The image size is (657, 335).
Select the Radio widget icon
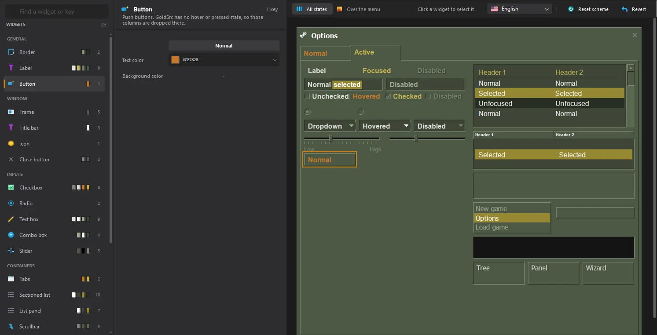[x=11, y=204]
